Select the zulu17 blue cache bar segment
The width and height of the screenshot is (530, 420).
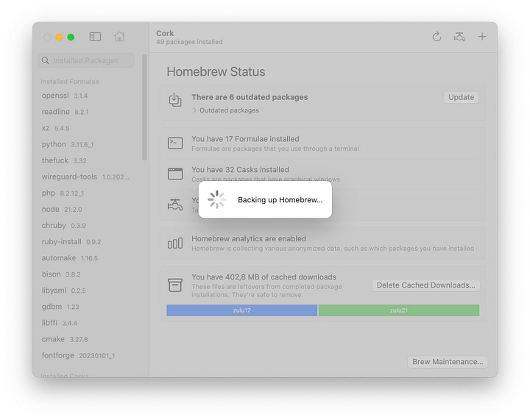click(x=241, y=310)
